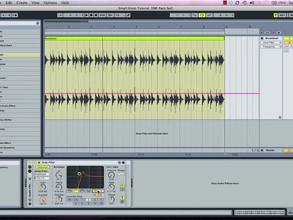293x220 pixels.
Task: Open the Frequency automation parameter chooser
Action: coord(271,47)
